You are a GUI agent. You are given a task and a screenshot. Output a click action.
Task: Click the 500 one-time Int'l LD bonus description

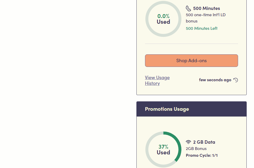pyautogui.click(x=206, y=18)
